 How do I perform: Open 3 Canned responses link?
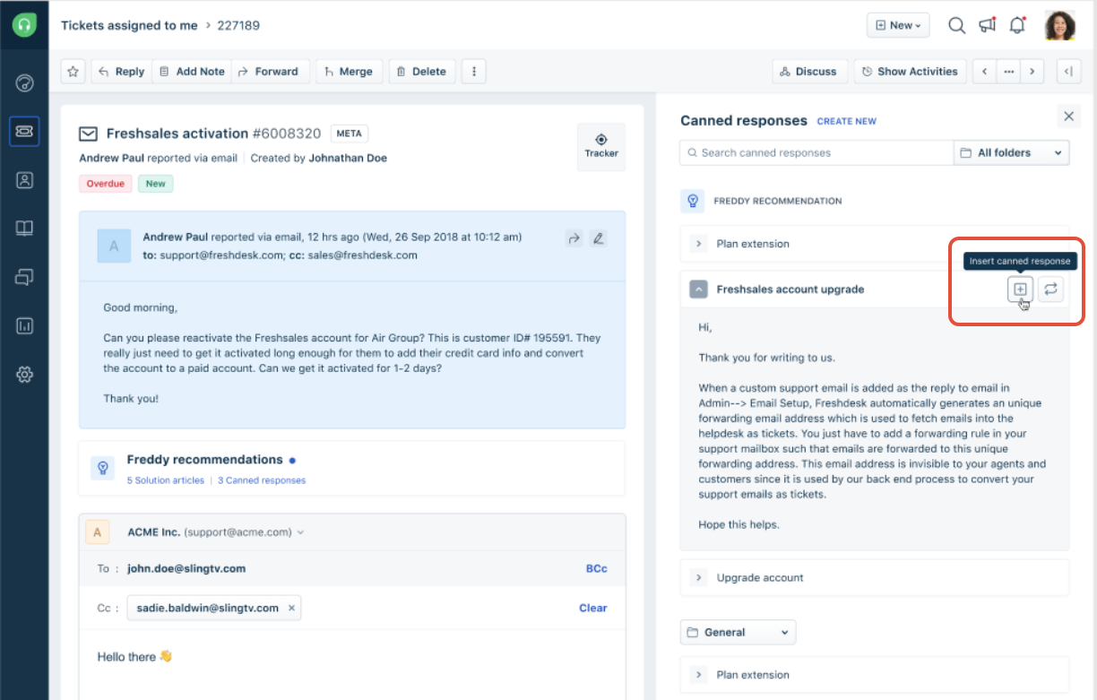262,480
